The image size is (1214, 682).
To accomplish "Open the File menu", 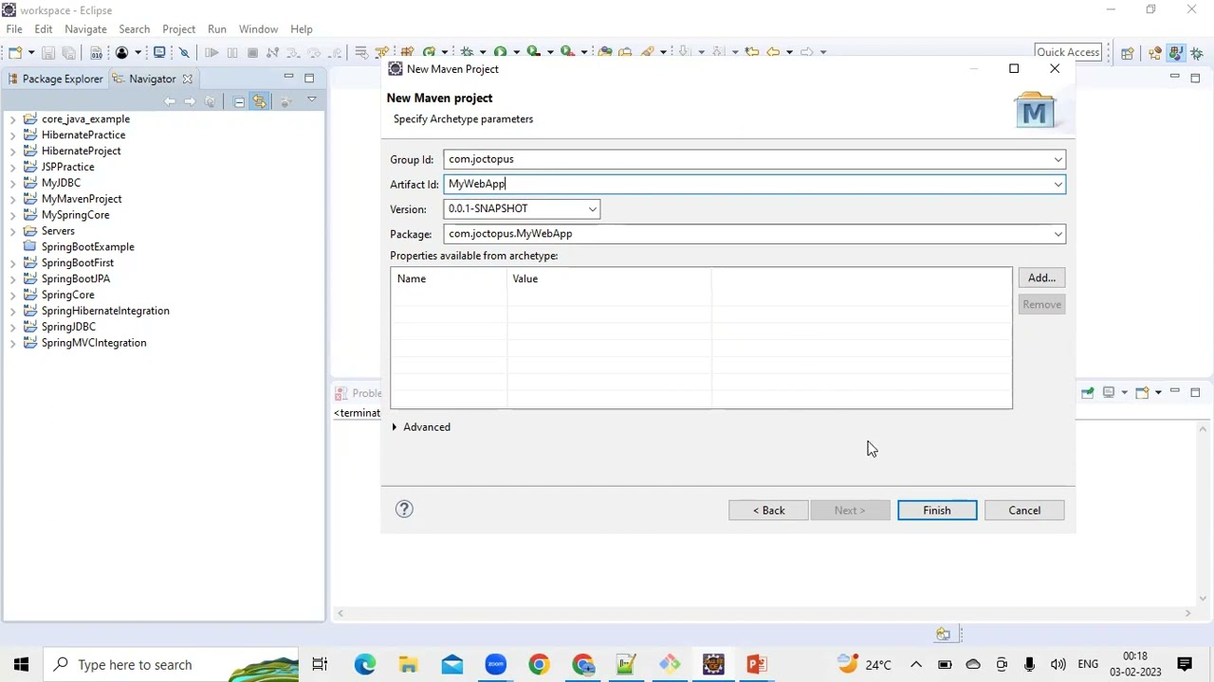I will [x=14, y=29].
